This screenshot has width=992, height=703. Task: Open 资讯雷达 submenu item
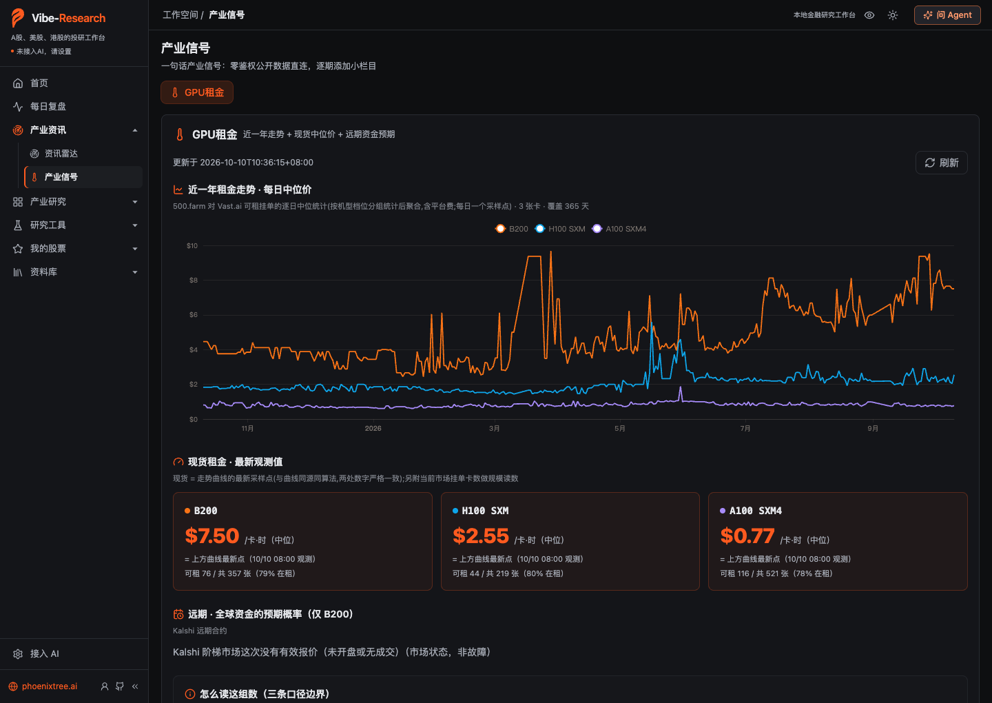click(83, 154)
